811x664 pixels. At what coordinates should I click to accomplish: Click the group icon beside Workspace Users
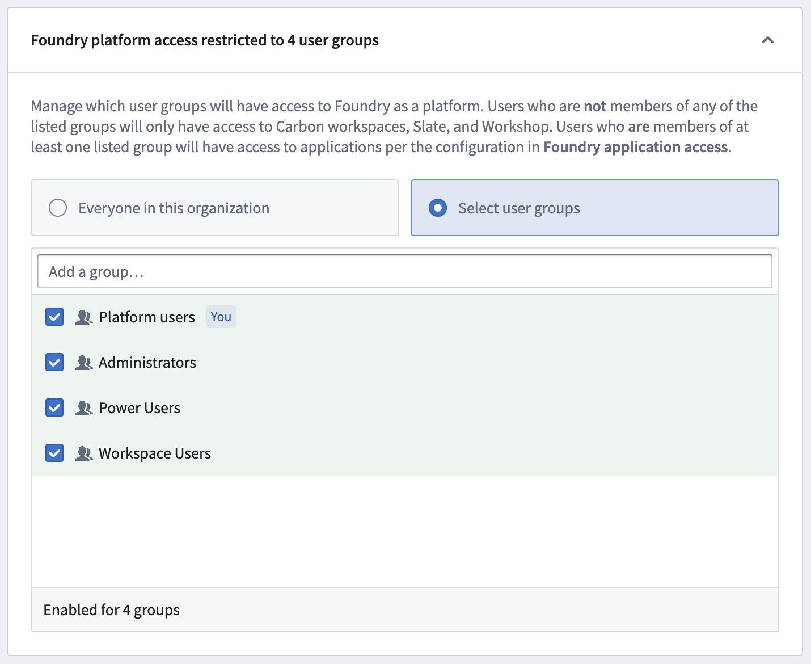pyautogui.click(x=84, y=453)
